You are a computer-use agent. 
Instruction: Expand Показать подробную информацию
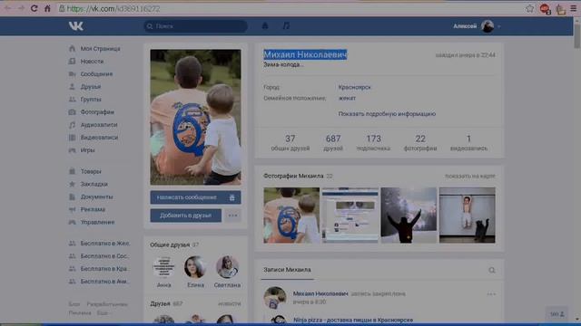click(x=387, y=114)
